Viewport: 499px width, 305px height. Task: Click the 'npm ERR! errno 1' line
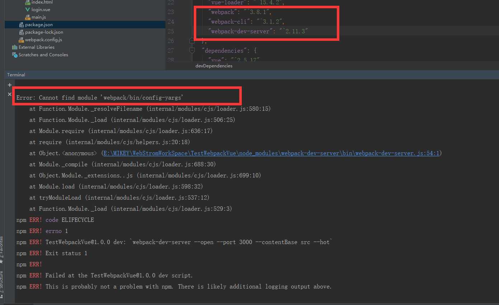42,231
